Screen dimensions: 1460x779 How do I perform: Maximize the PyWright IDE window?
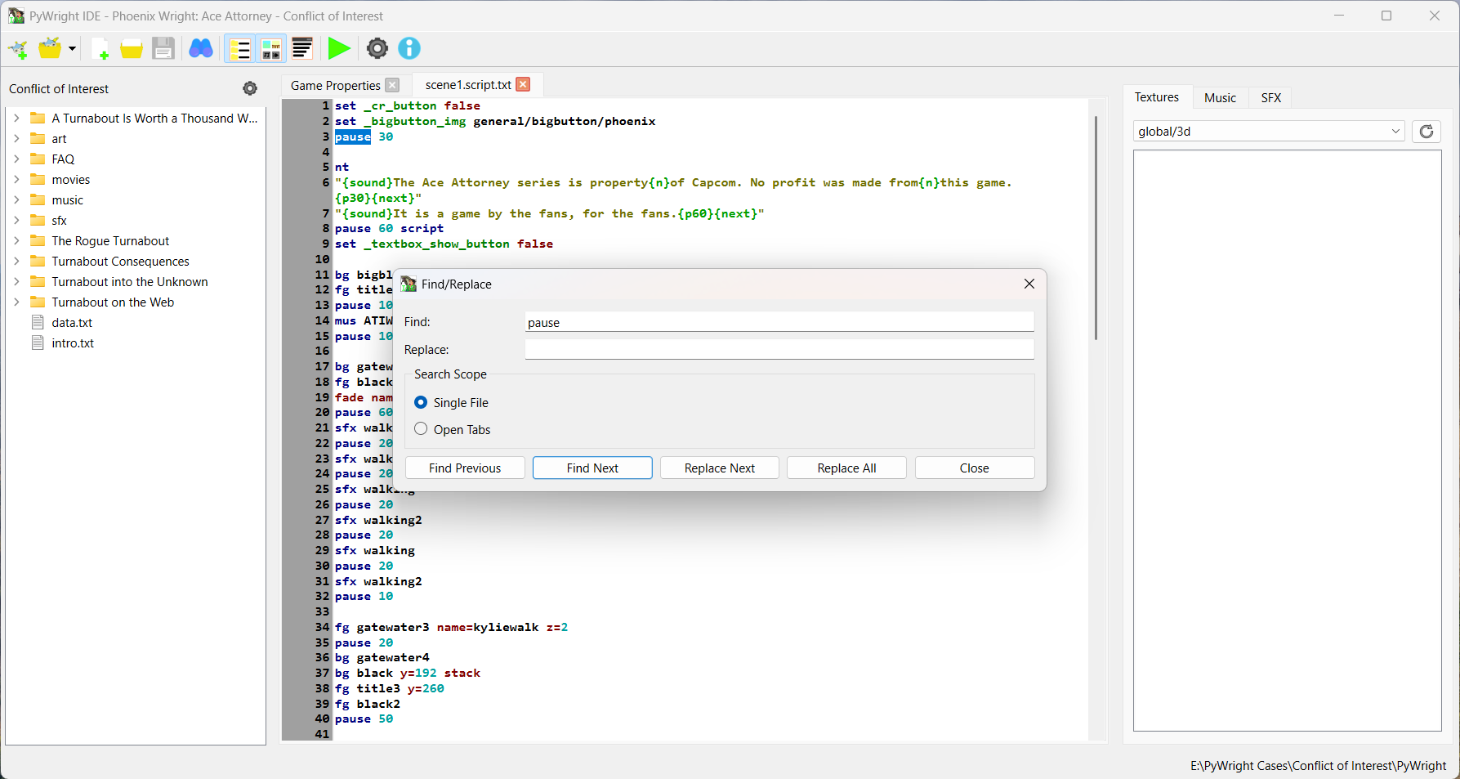1386,16
